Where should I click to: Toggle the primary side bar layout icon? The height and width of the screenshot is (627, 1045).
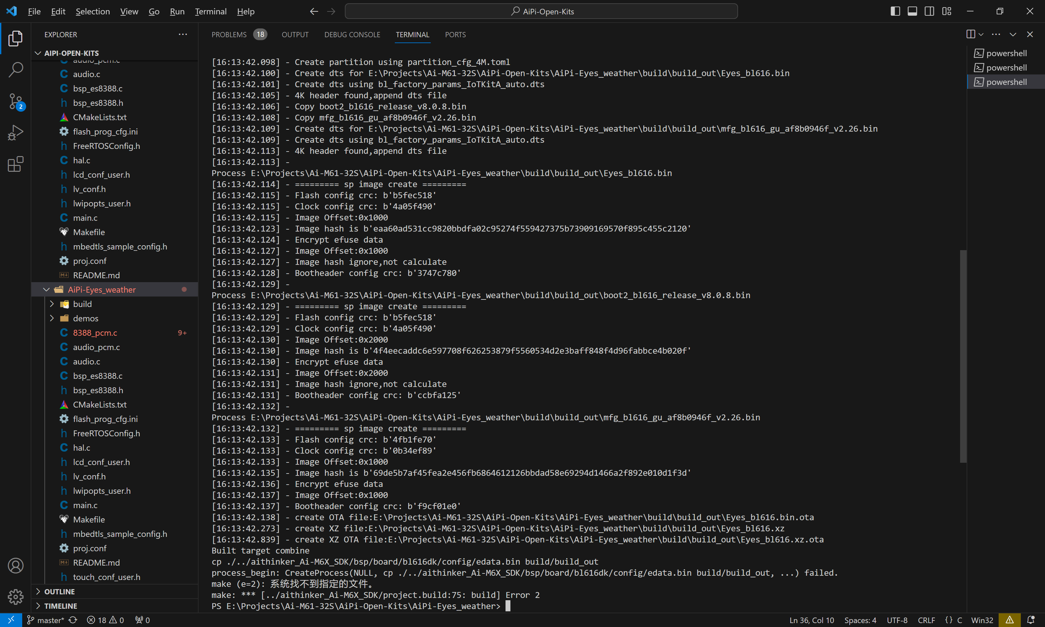coord(895,11)
